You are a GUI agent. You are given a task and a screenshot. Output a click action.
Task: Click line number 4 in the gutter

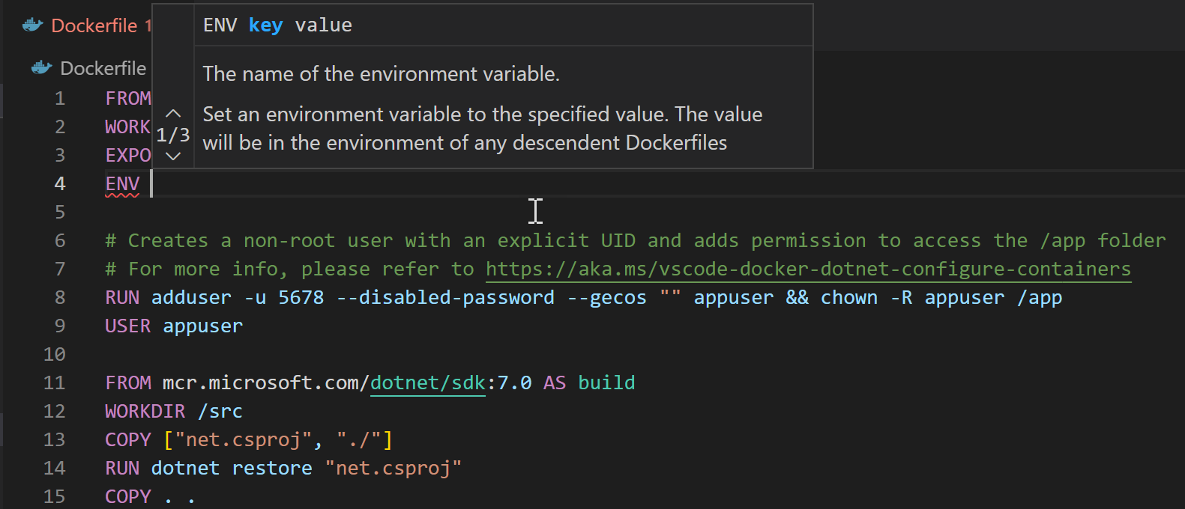click(59, 183)
